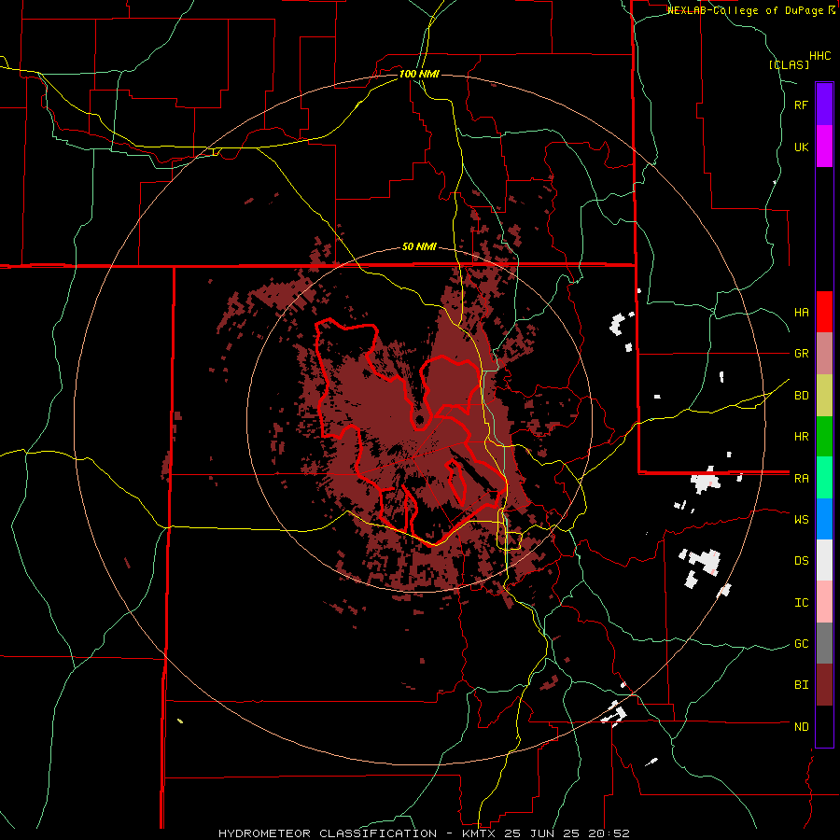The image size is (840, 840).
Task: Click the GC gray legend swatch
Action: coord(824,643)
